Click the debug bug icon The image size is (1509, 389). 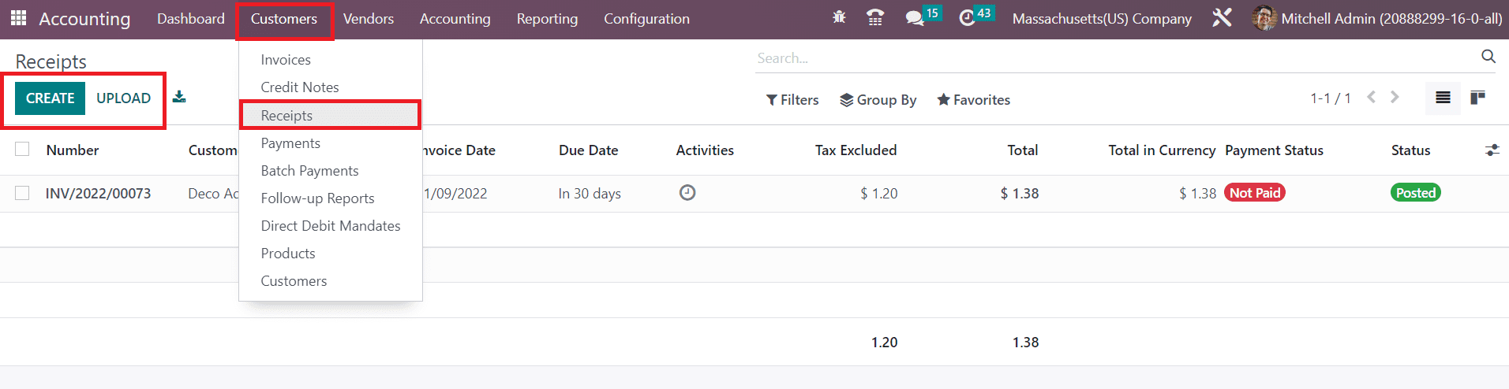coord(839,17)
